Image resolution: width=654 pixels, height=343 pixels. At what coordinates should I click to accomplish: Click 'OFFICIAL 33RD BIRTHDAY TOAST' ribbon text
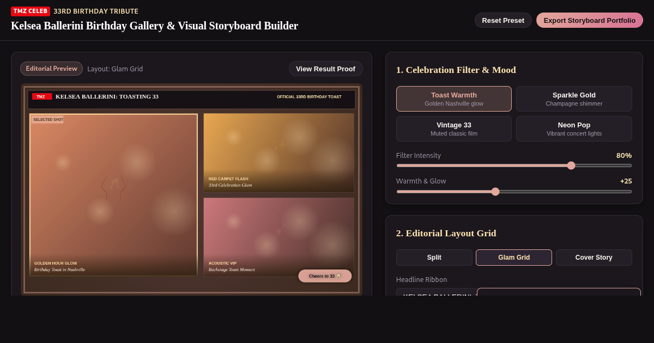pyautogui.click(x=309, y=97)
